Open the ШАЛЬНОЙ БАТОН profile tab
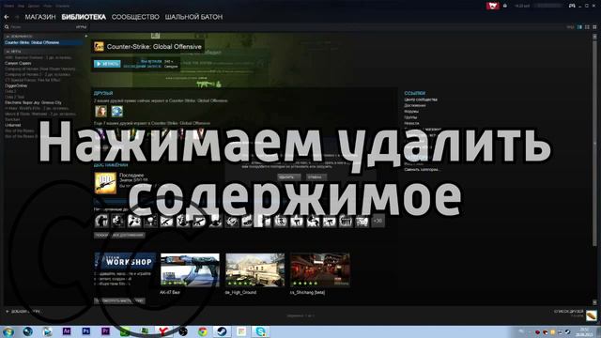 (193, 17)
